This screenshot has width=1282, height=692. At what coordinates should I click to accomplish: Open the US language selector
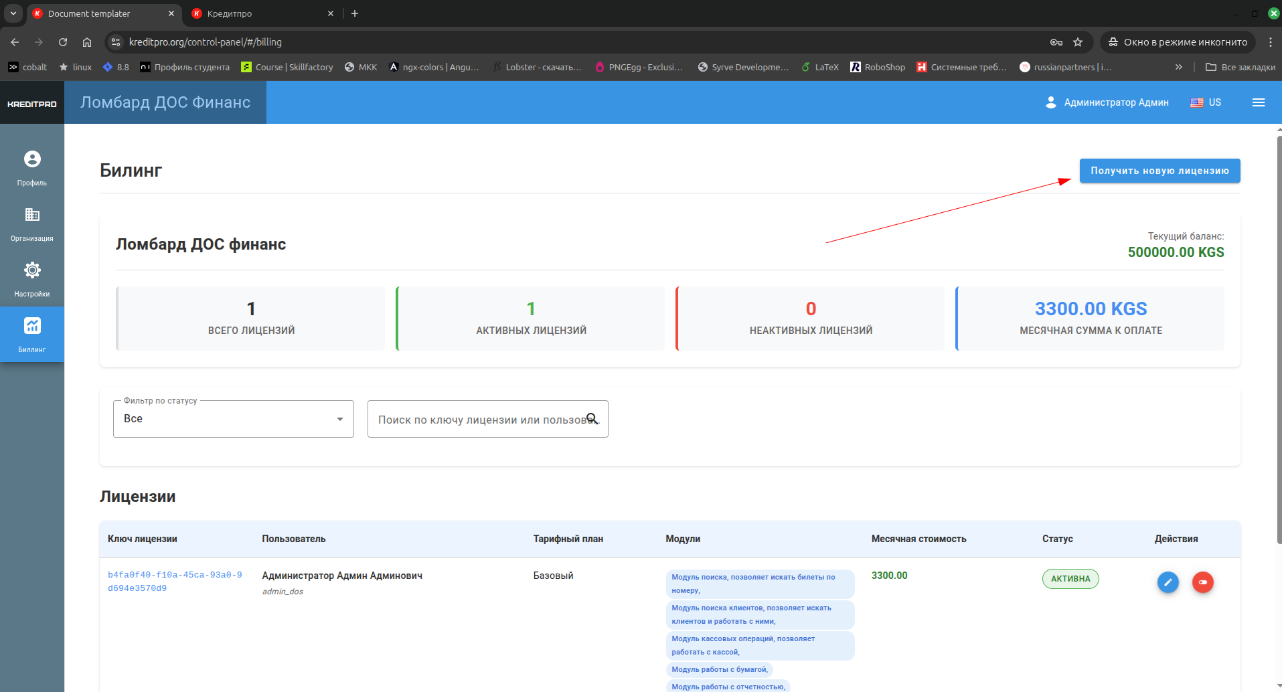click(1206, 102)
